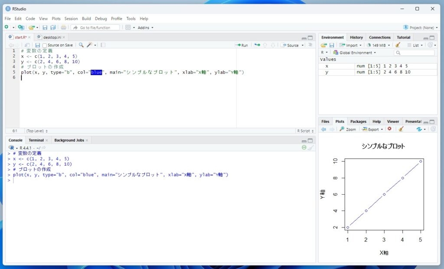Open the Import Dataset dropdown

(350, 45)
